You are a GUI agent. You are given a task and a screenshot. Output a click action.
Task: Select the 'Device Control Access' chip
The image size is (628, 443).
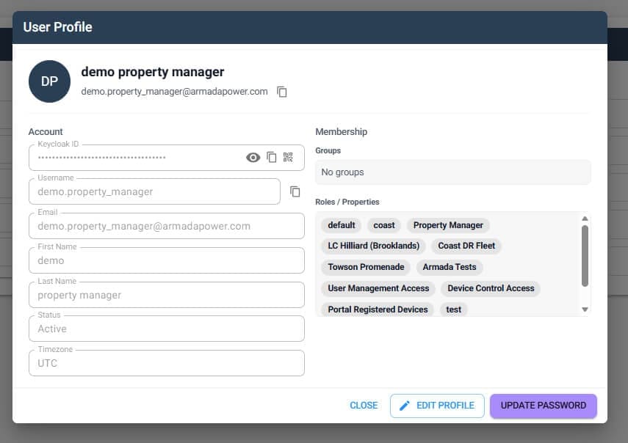[491, 288]
